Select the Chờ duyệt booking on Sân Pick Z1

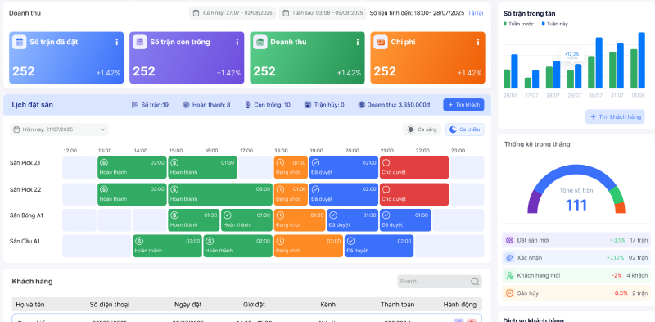pyautogui.click(x=414, y=168)
